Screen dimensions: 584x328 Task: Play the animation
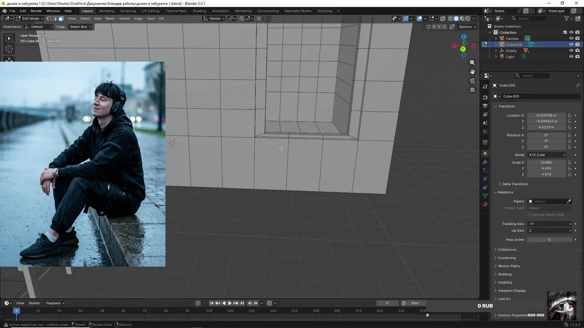229,303
